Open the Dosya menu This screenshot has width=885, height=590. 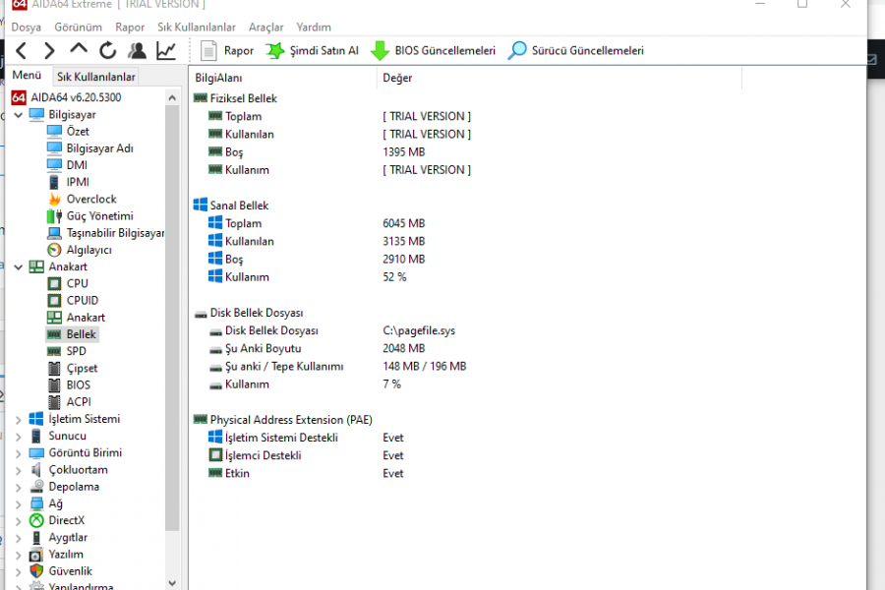click(26, 28)
